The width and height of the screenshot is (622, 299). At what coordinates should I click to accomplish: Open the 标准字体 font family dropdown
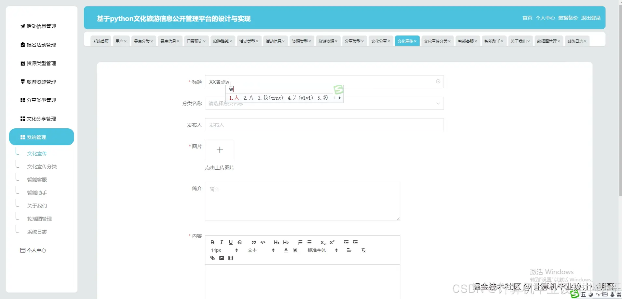point(317,250)
